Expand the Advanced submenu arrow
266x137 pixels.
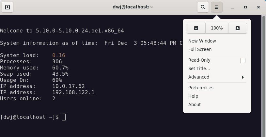(243, 77)
